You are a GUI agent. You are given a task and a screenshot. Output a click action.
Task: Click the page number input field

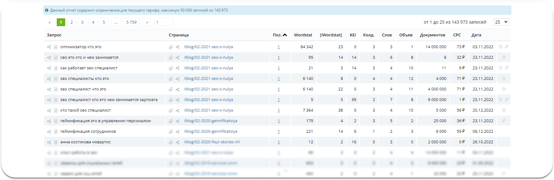[164, 22]
